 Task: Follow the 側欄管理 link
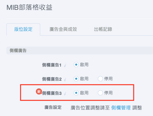121,108
